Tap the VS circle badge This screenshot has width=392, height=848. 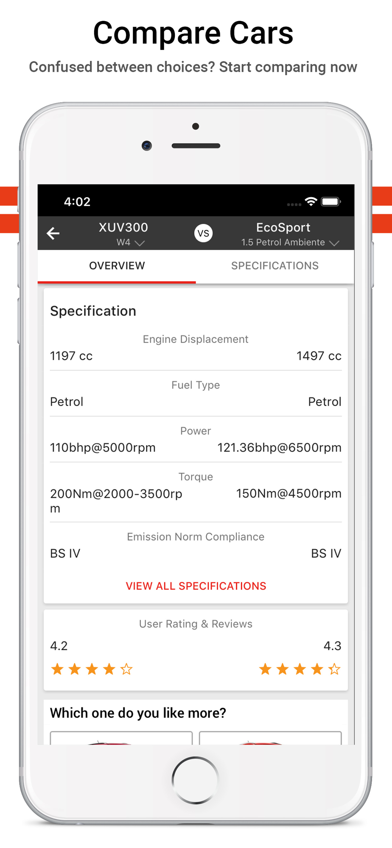click(203, 233)
